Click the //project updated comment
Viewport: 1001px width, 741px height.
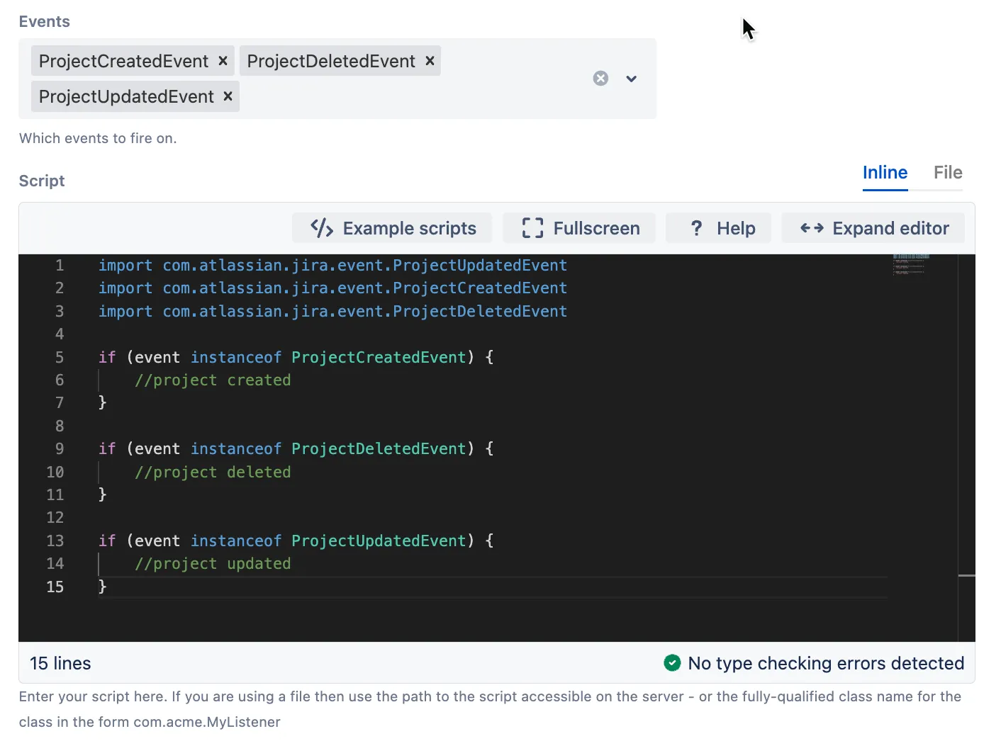(213, 564)
